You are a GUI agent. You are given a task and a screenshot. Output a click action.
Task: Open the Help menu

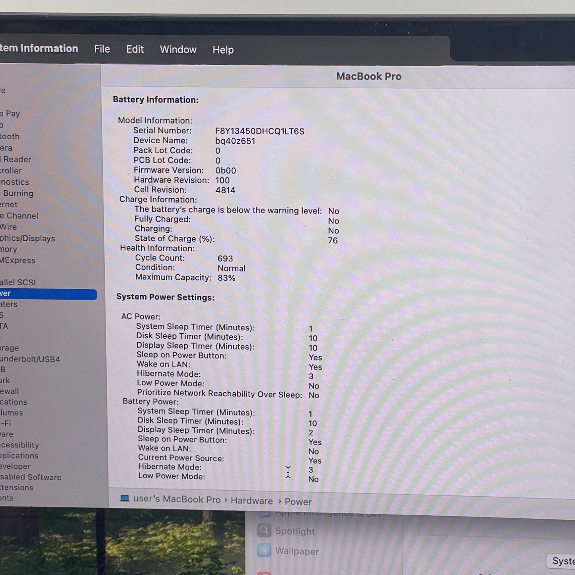coord(223,50)
